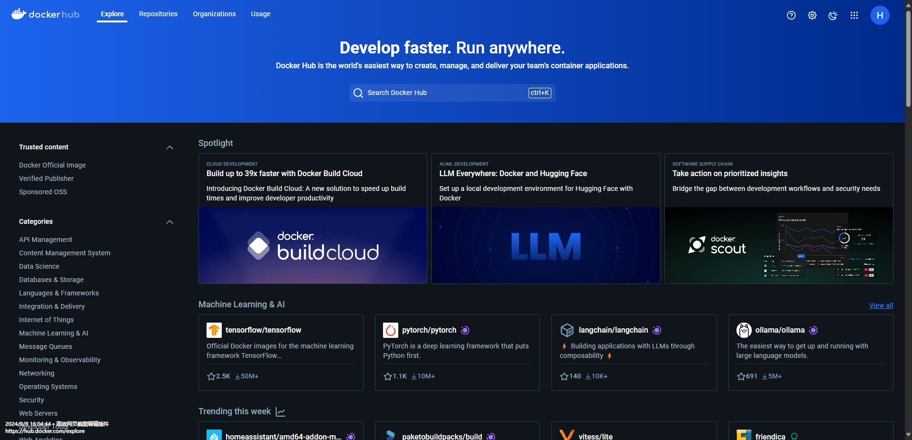Open the Repositories tab
Viewport: 912px width, 440px height.
158,14
